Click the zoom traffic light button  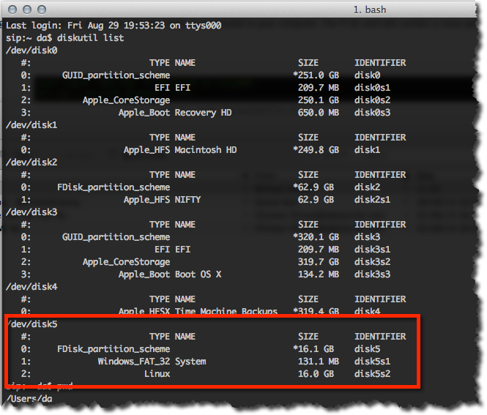42,10
